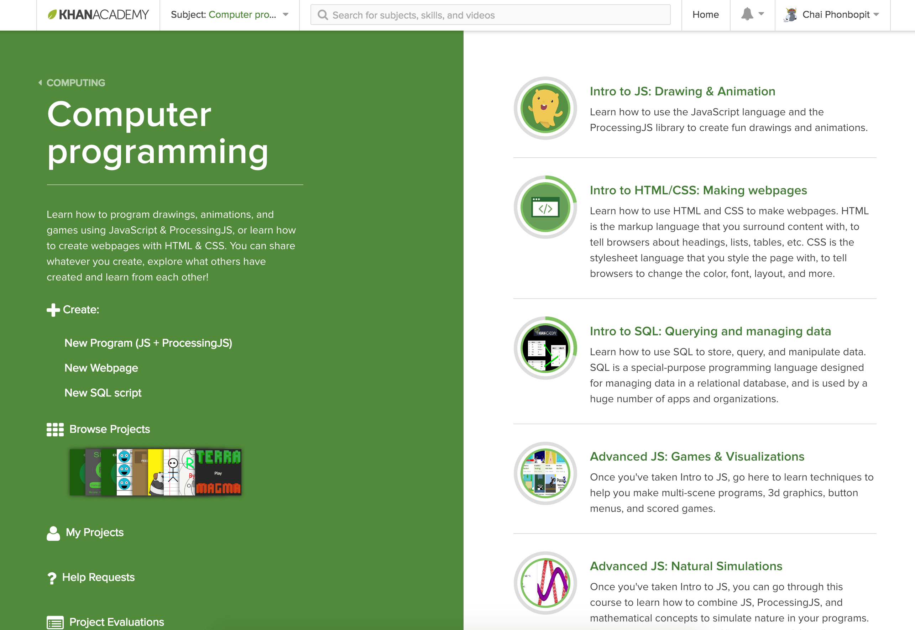The height and width of the screenshot is (630, 915).
Task: Click Advanced JS Games course icon
Action: point(545,473)
